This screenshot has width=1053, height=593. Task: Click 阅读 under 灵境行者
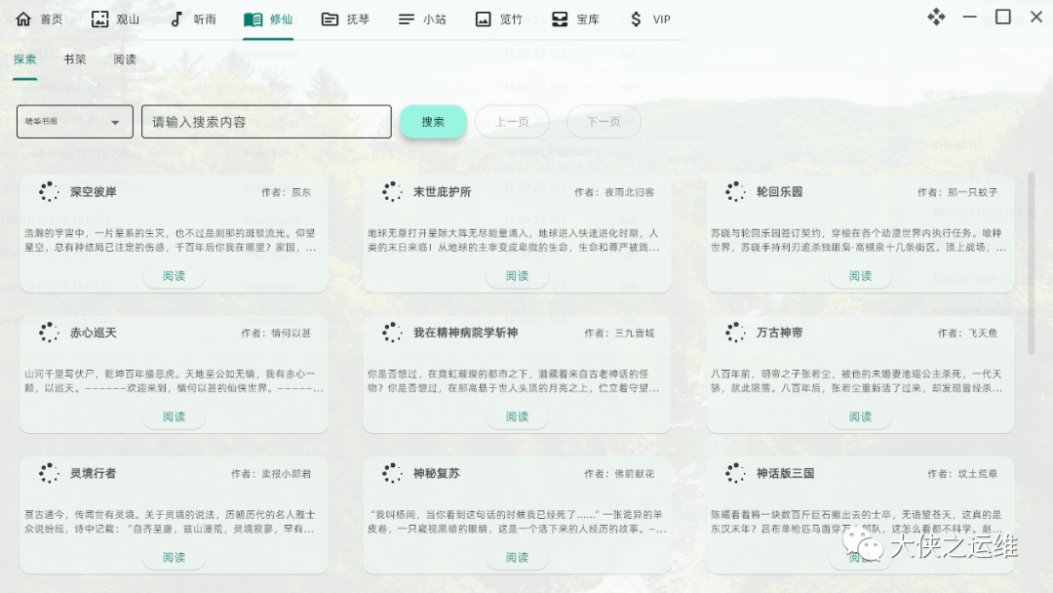pyautogui.click(x=174, y=558)
